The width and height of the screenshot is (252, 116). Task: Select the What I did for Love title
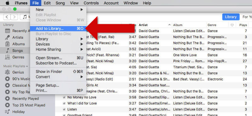tap(82, 103)
